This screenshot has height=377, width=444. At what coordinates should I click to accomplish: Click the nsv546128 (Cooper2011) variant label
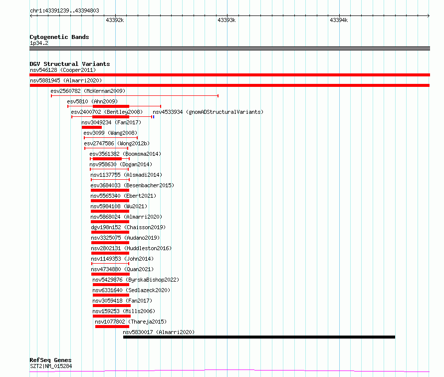[x=63, y=70]
